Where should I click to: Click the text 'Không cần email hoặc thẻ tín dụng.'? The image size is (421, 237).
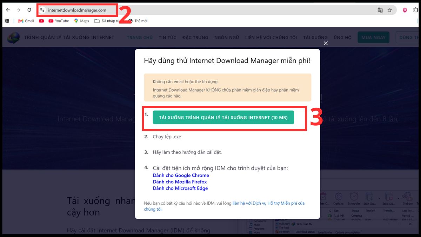point(186,81)
